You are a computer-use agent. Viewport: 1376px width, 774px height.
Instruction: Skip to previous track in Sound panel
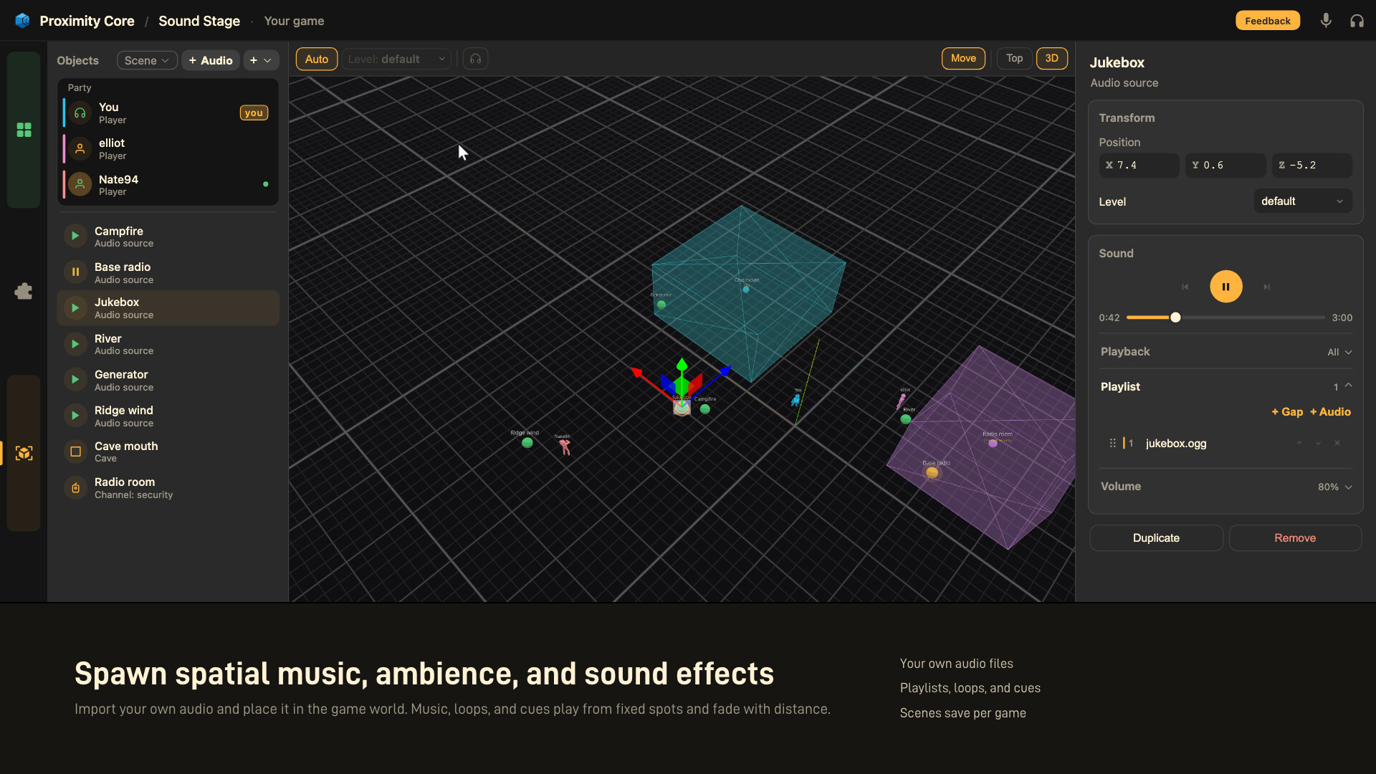pos(1185,287)
